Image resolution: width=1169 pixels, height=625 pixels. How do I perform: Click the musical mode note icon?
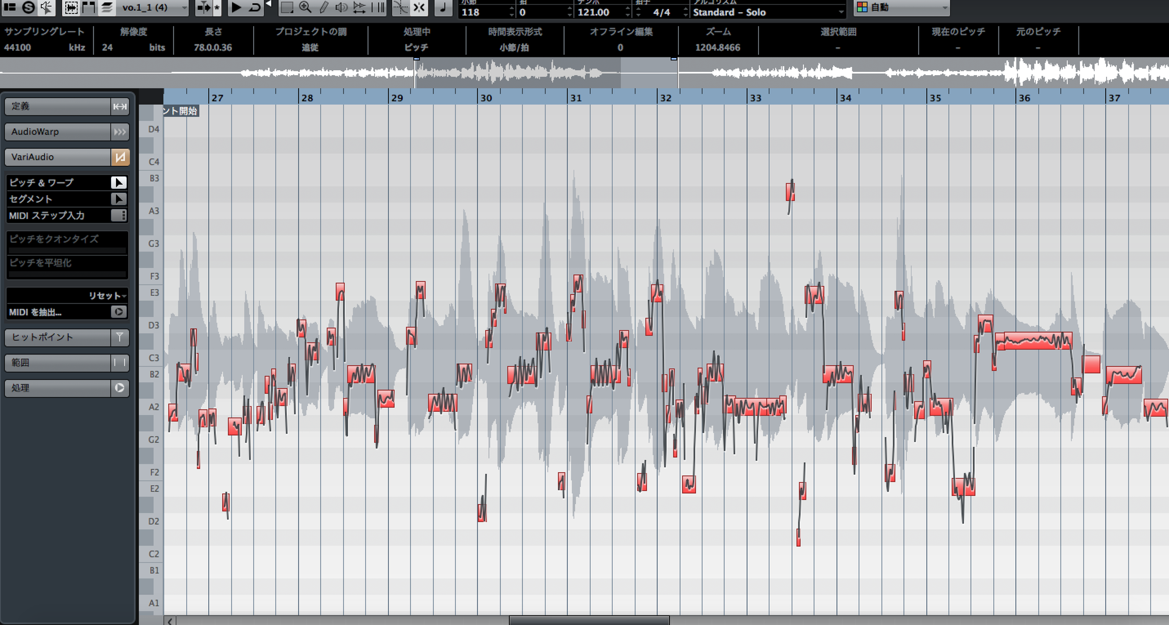(443, 7)
